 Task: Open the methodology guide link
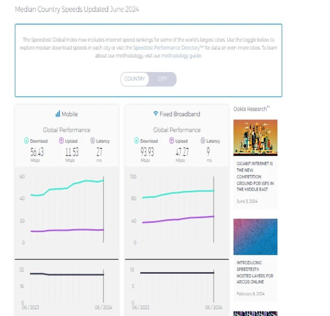[x=181, y=56]
